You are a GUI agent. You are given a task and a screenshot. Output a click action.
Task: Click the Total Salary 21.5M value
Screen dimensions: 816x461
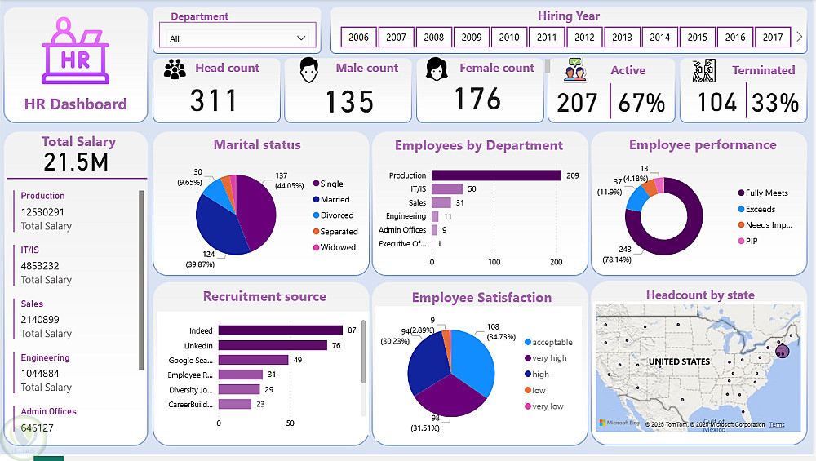[x=76, y=162]
